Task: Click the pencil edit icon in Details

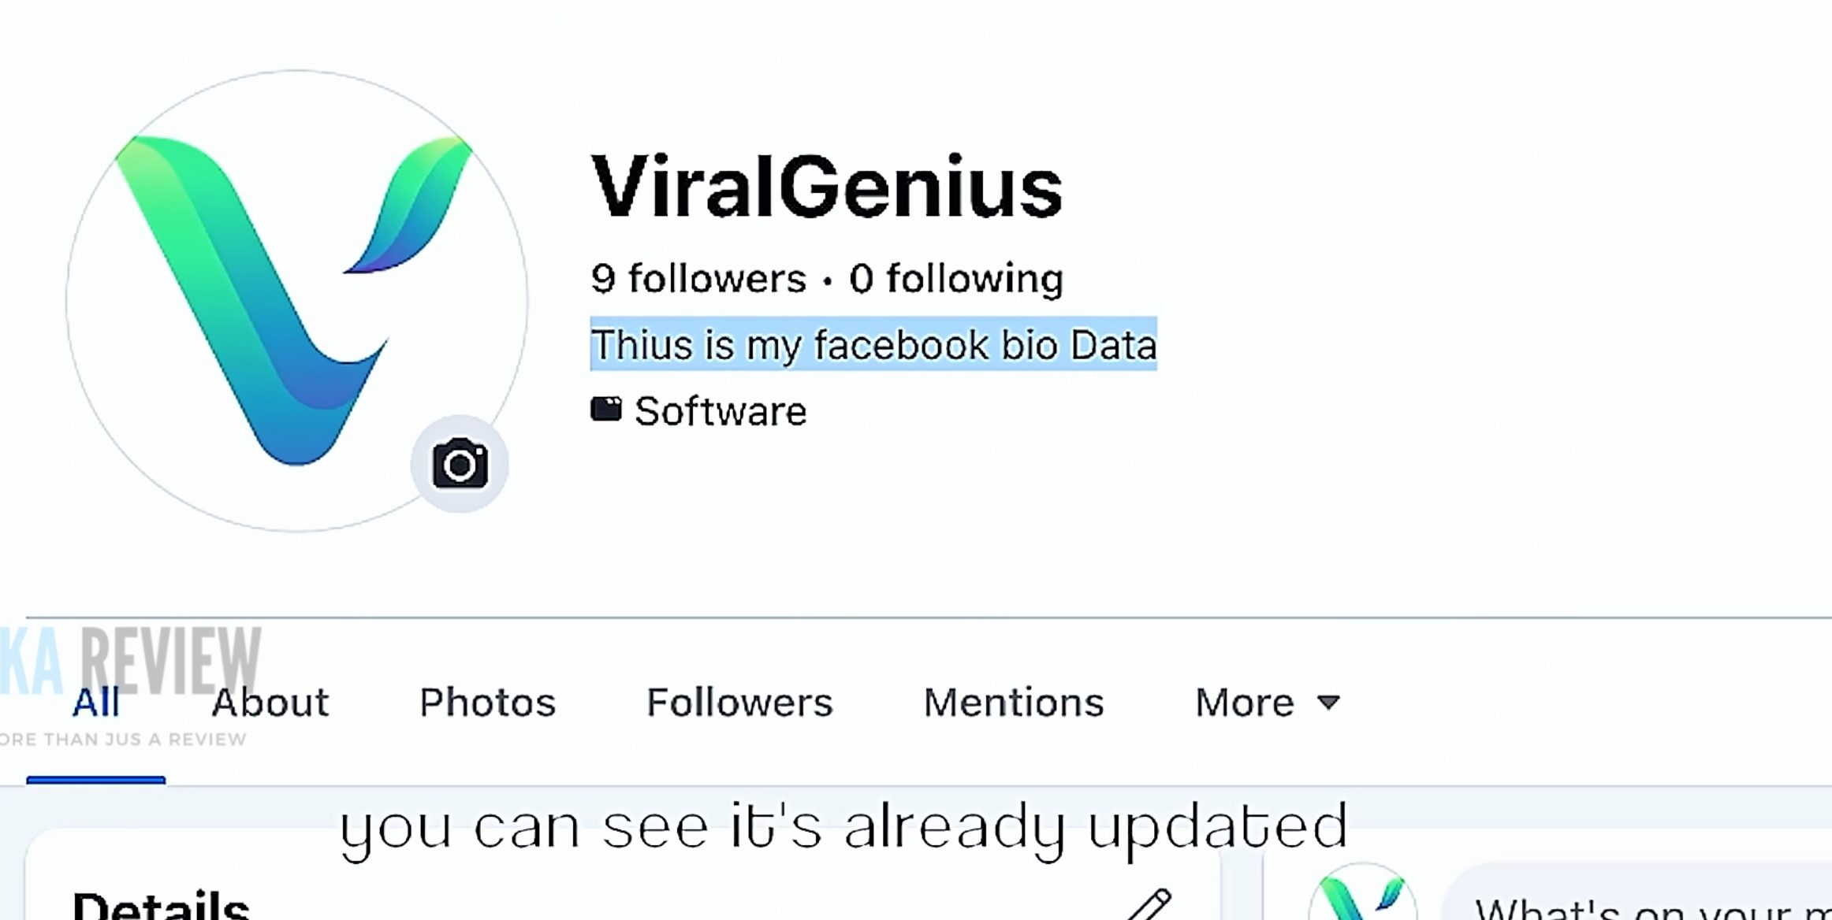Action: click(x=1149, y=904)
